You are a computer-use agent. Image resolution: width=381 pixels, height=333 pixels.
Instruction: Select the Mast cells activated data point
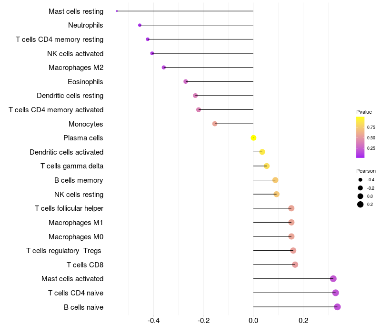click(x=333, y=279)
